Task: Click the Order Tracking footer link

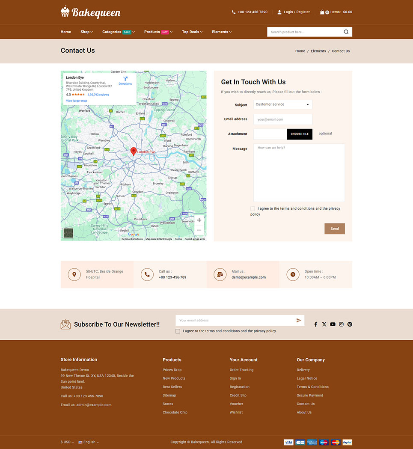Action: click(241, 370)
